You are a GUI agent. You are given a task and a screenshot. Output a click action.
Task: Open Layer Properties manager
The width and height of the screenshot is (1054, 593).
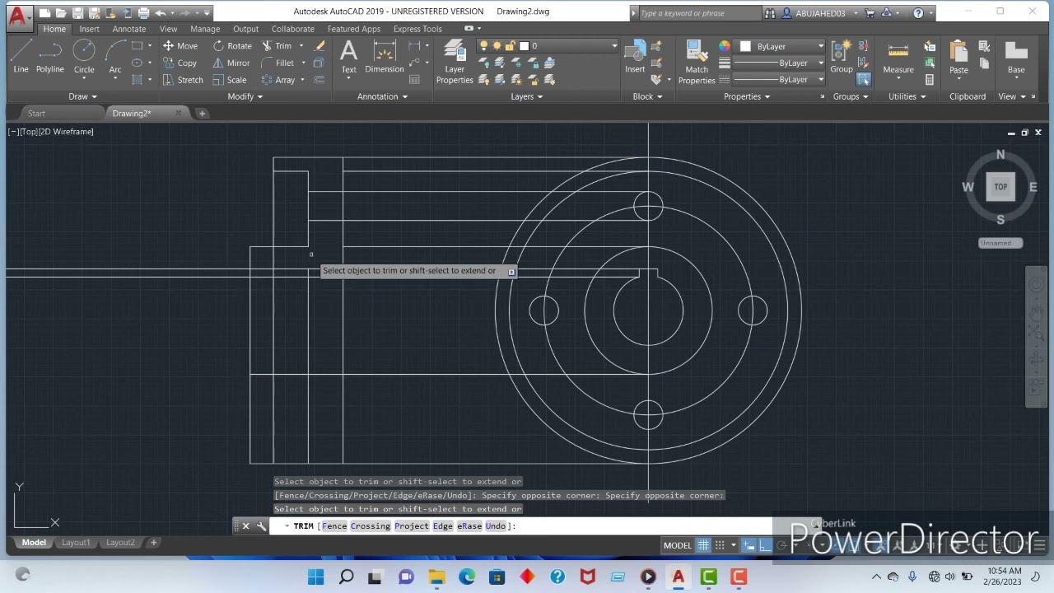(455, 62)
